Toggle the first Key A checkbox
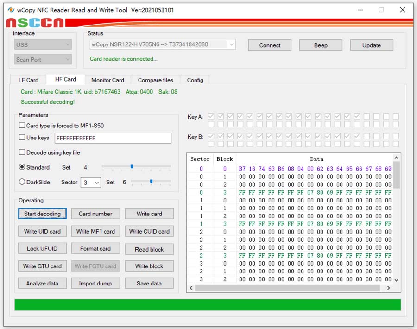The width and height of the screenshot is (417, 329). click(x=211, y=116)
